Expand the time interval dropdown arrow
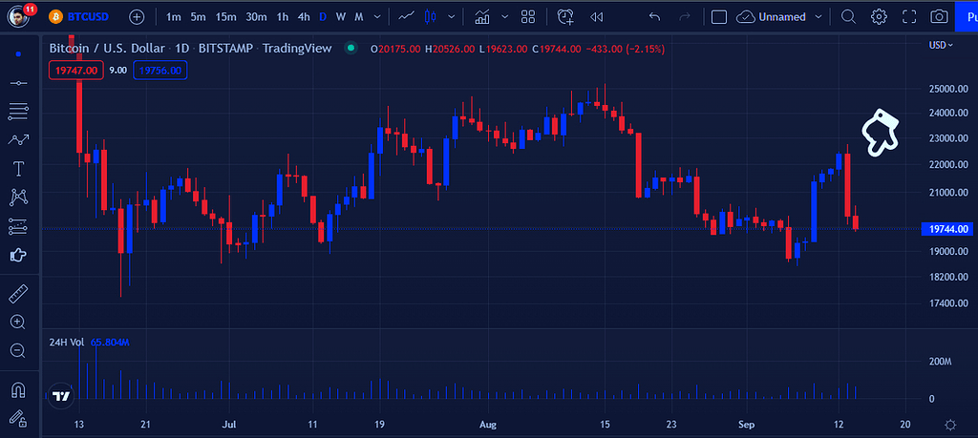The height and width of the screenshot is (438, 978). point(379,16)
